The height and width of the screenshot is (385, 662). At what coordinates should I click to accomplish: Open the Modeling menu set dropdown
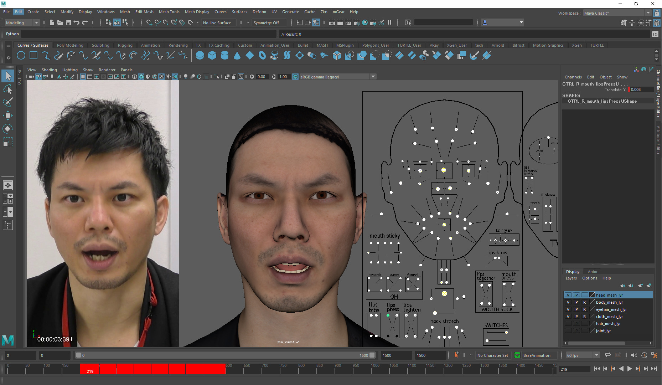(x=22, y=23)
